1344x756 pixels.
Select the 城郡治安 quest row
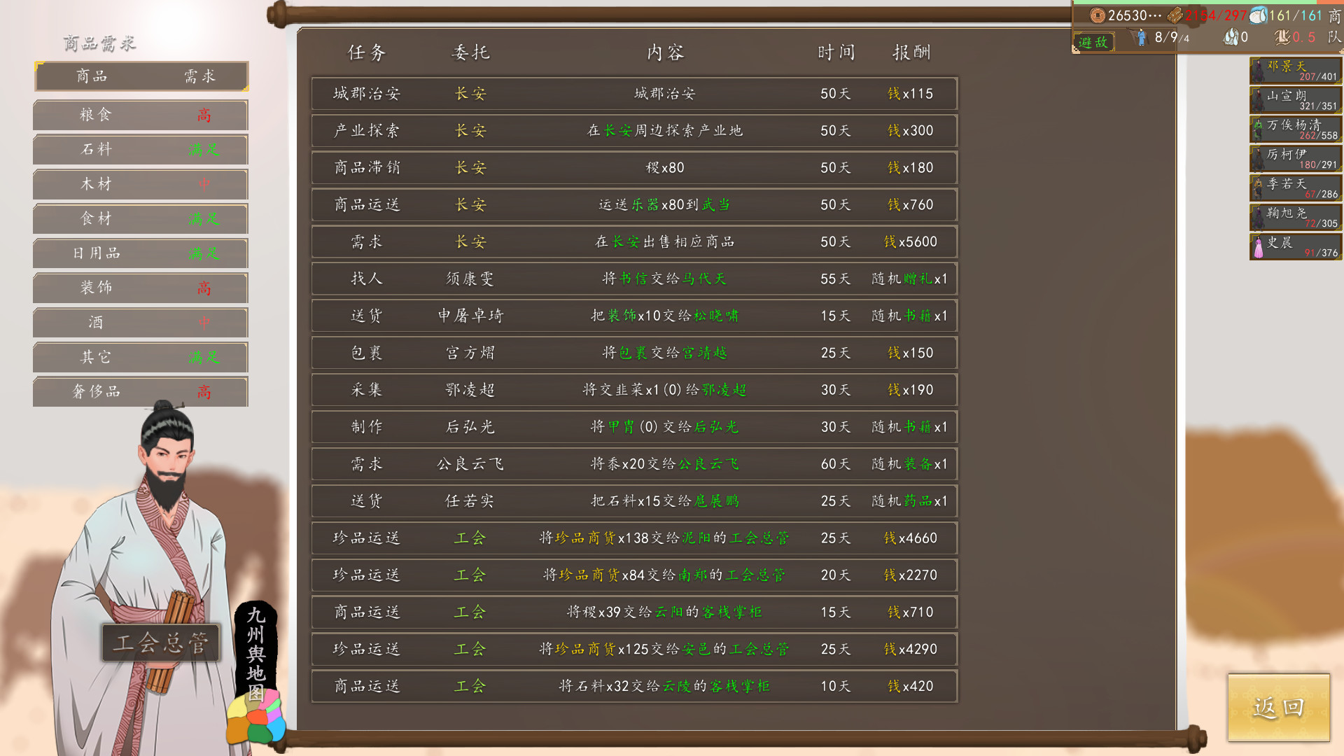point(633,94)
